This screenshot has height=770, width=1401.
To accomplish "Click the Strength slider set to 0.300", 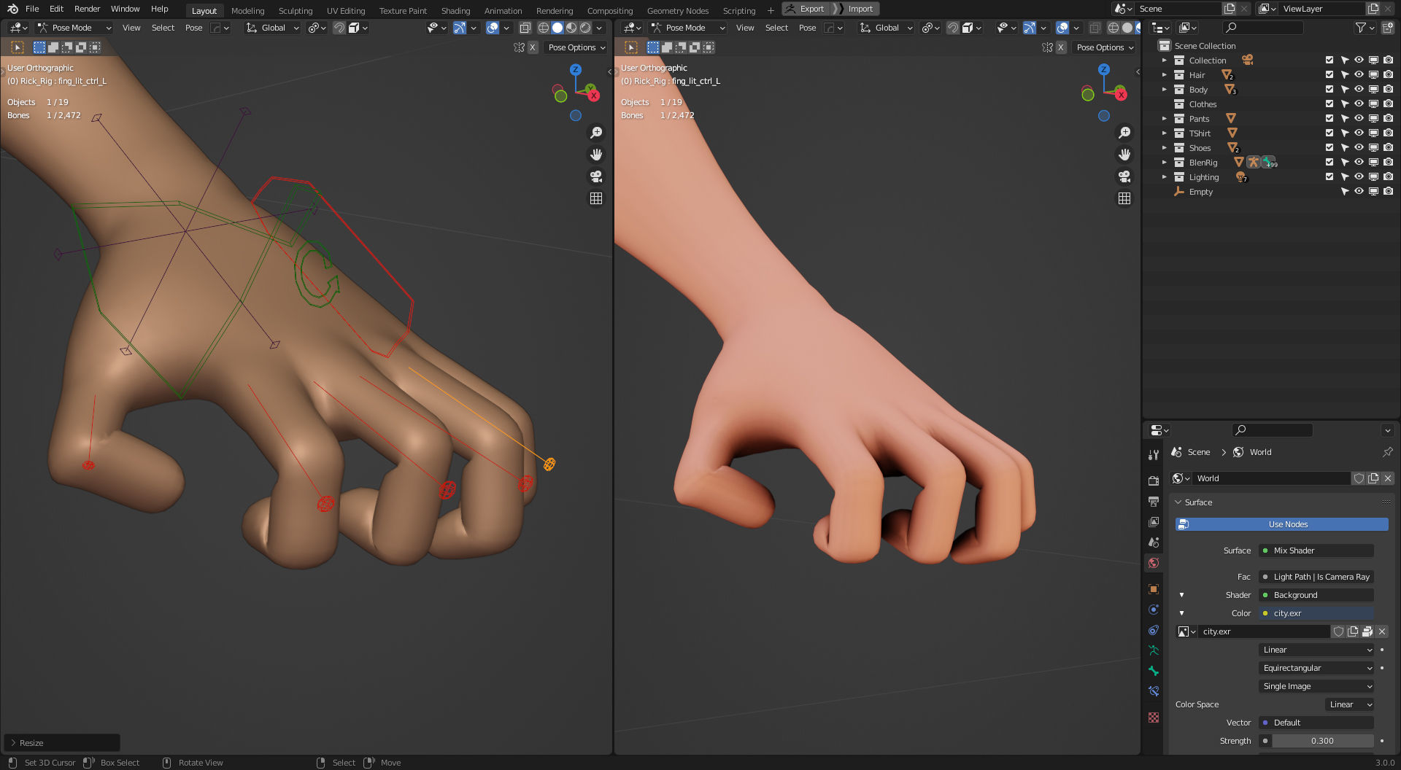I will tap(1322, 741).
